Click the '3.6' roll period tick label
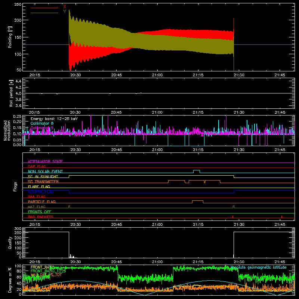Viewport: 299px width, 299px height. point(18,105)
